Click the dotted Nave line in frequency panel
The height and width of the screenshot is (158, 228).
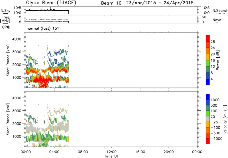pyautogui.click(x=47, y=20)
